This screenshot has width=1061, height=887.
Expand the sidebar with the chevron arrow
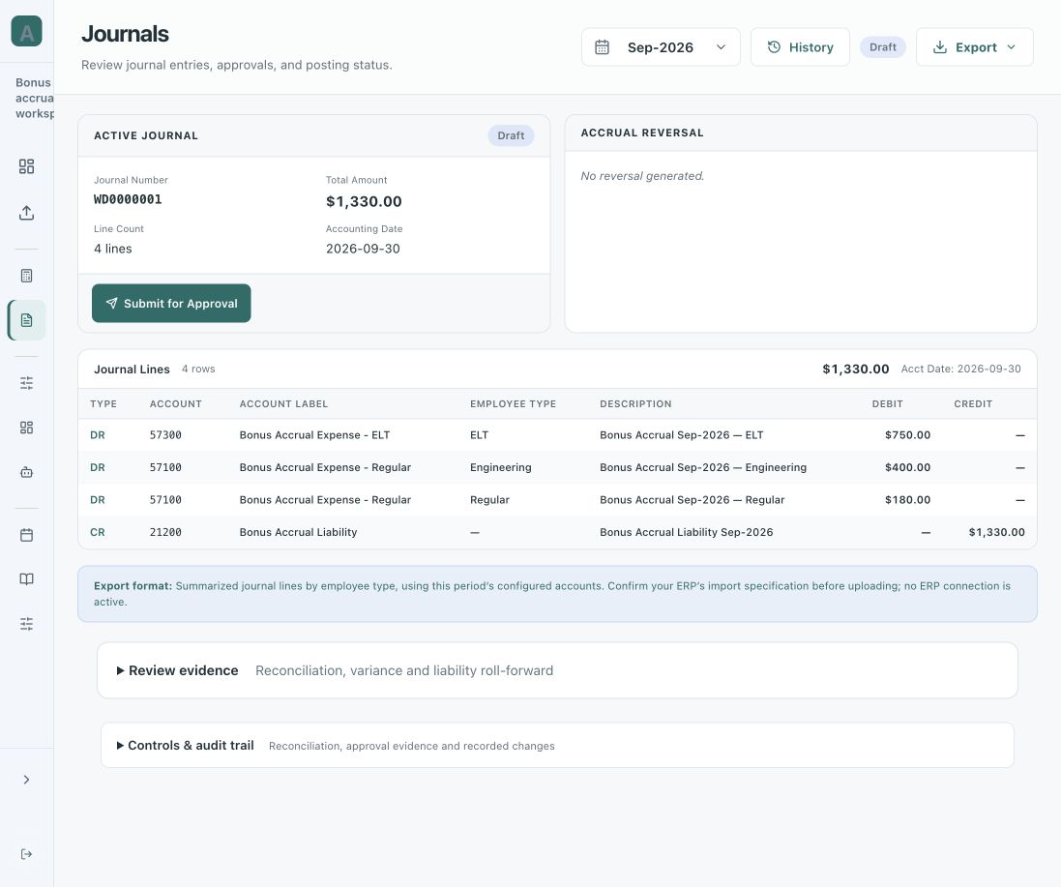point(26,780)
